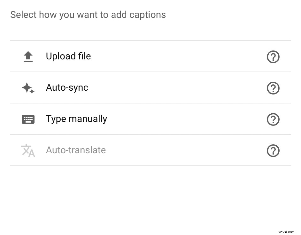Click the Auto-translate language icon
Viewport: 301px width, 235px height.
(x=28, y=150)
